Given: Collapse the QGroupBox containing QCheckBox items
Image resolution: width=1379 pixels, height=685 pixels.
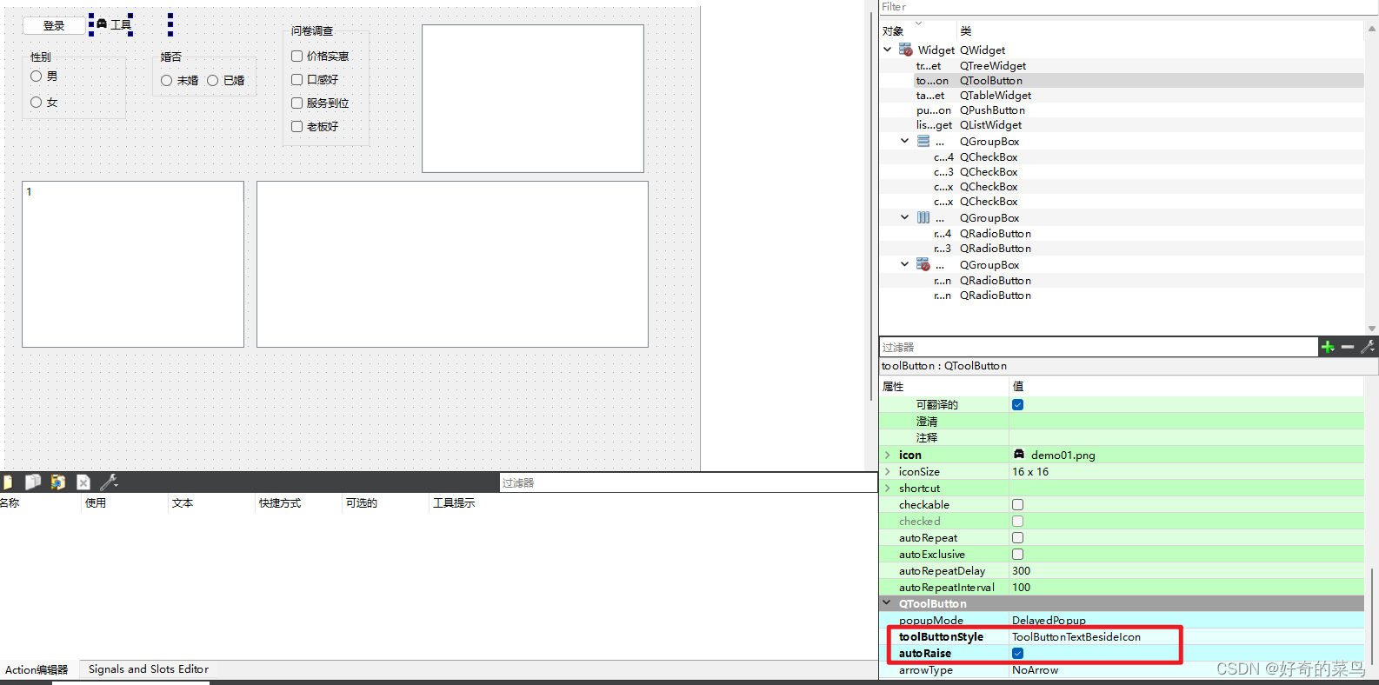Looking at the screenshot, I should click(904, 141).
